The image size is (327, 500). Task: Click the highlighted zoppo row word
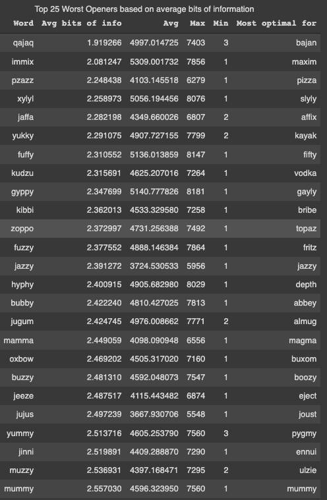coord(22,229)
